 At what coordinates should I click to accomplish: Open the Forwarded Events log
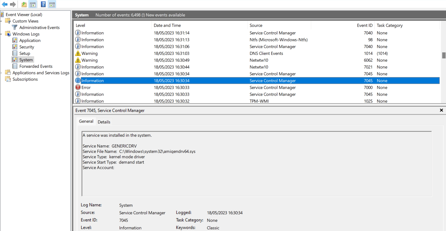point(36,66)
